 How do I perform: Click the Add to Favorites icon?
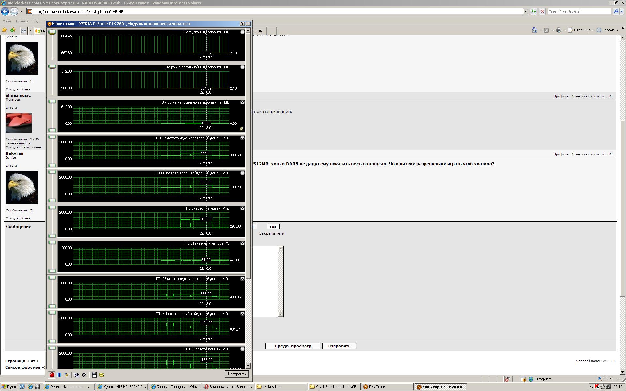click(13, 30)
